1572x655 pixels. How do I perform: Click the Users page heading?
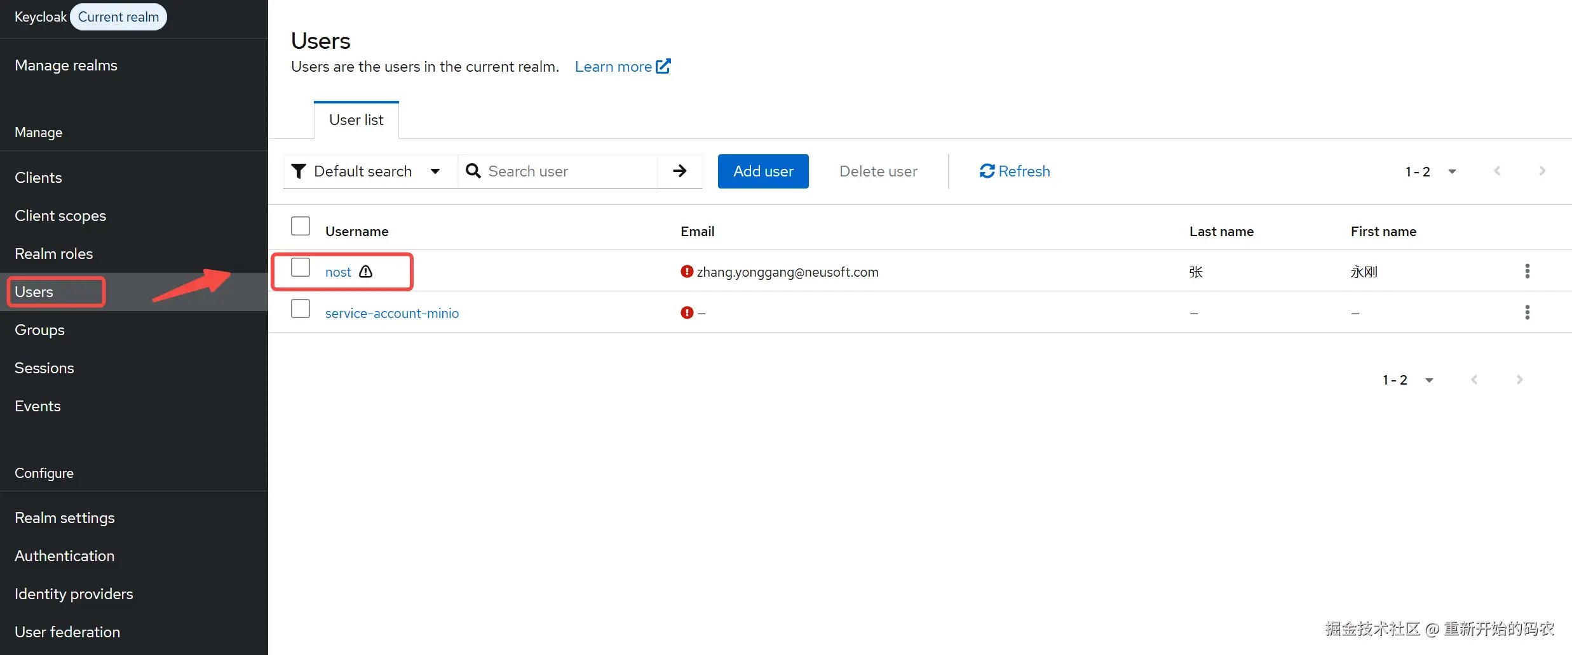point(321,41)
